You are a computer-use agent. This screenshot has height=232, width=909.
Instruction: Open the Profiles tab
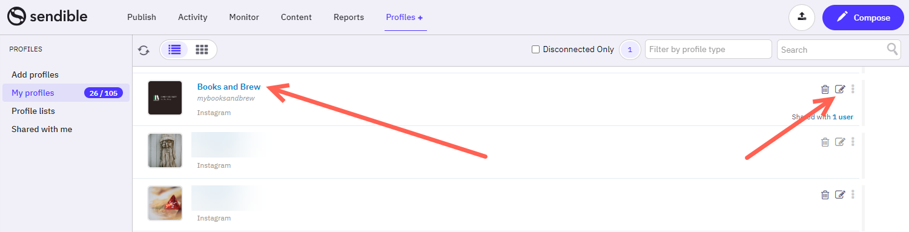[x=405, y=17]
